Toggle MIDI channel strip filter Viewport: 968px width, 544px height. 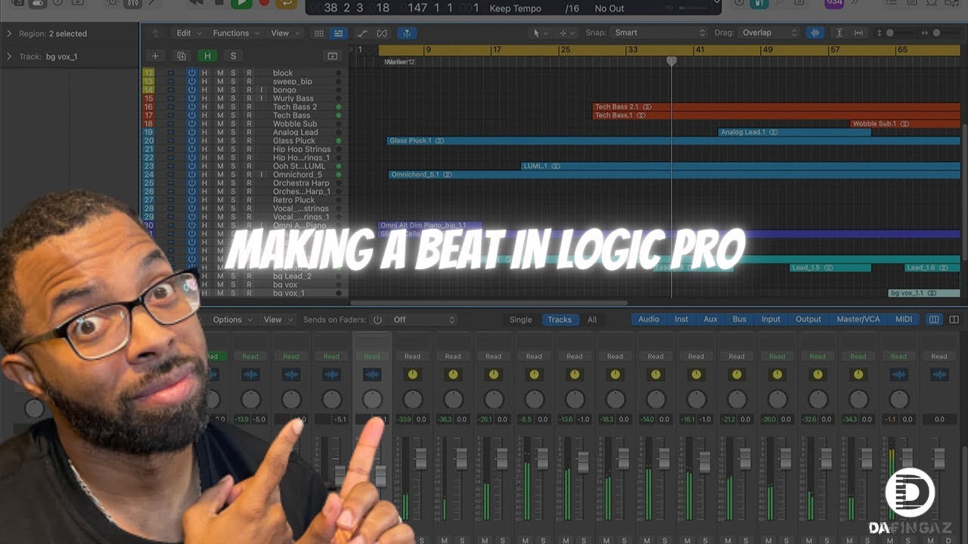904,320
